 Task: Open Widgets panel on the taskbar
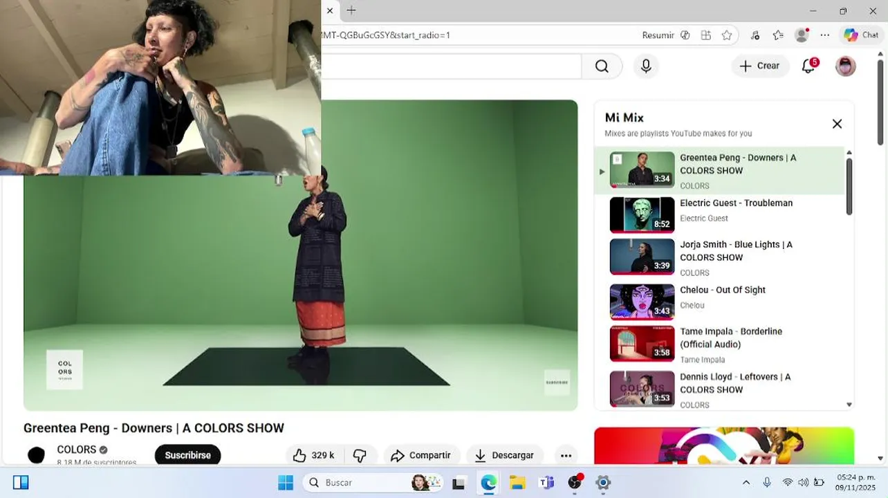[21, 482]
